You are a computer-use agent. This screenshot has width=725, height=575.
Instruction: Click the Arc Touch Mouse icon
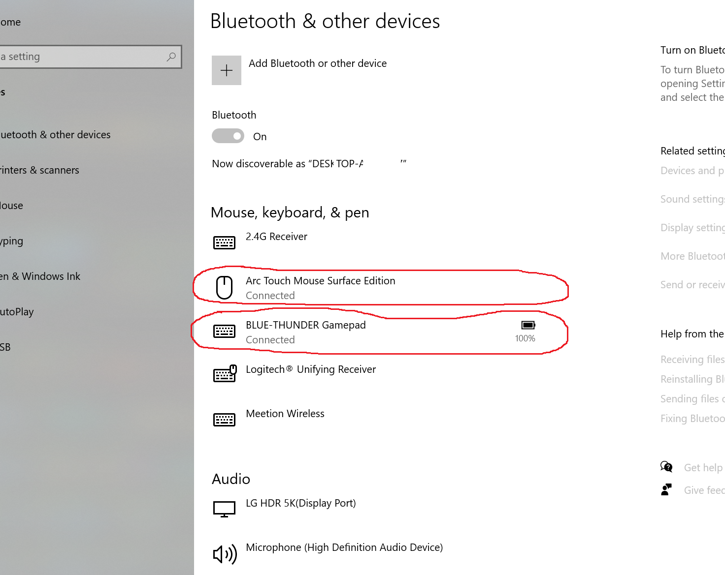point(225,286)
